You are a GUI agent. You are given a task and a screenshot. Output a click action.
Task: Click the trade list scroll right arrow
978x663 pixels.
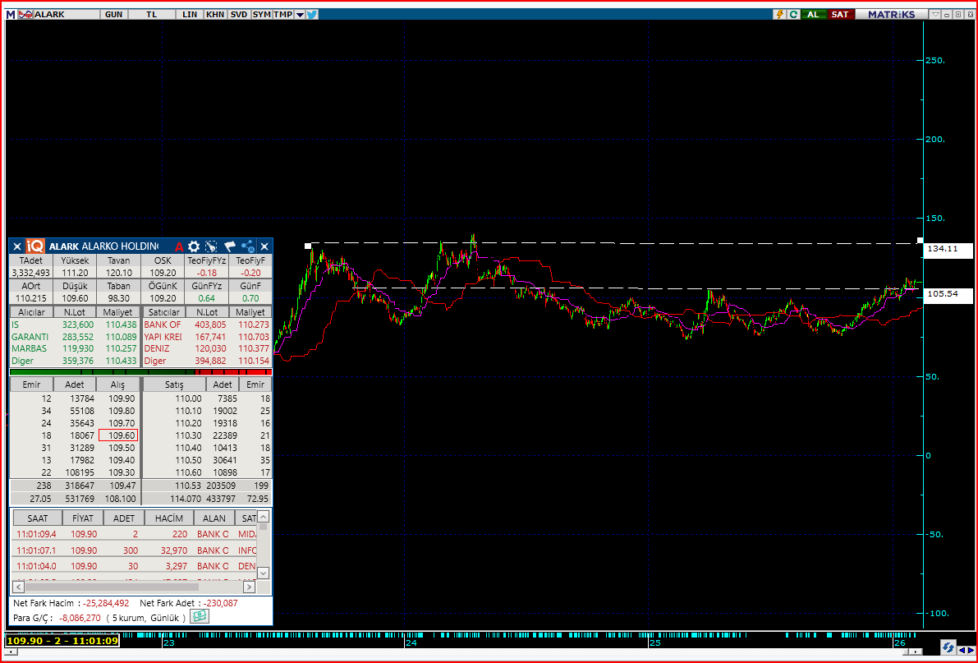point(249,587)
